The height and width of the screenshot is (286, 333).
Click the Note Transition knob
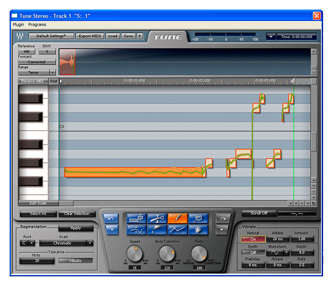point(167,254)
